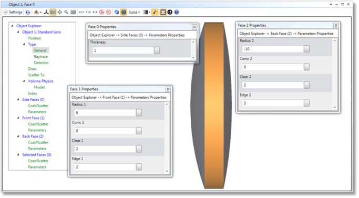Expand the Settings toolbar button

click(13, 12)
